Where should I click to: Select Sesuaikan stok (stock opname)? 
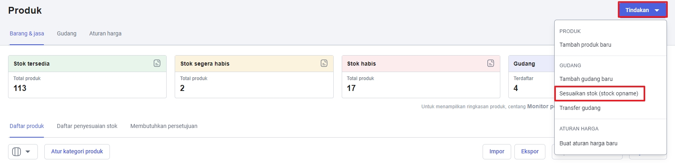599,93
